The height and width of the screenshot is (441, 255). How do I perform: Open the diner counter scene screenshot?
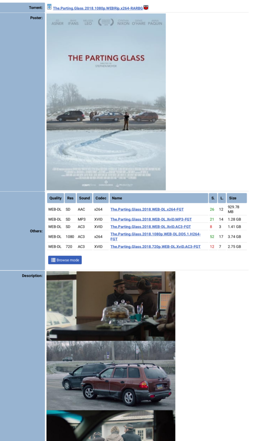point(110,306)
